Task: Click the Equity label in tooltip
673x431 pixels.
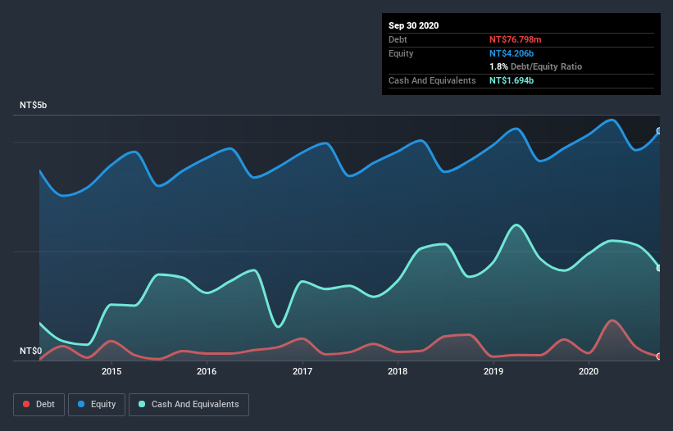Action: [401, 53]
